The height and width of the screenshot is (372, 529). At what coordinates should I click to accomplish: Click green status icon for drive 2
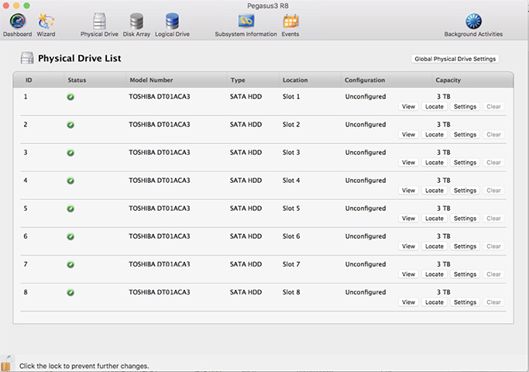tap(70, 126)
